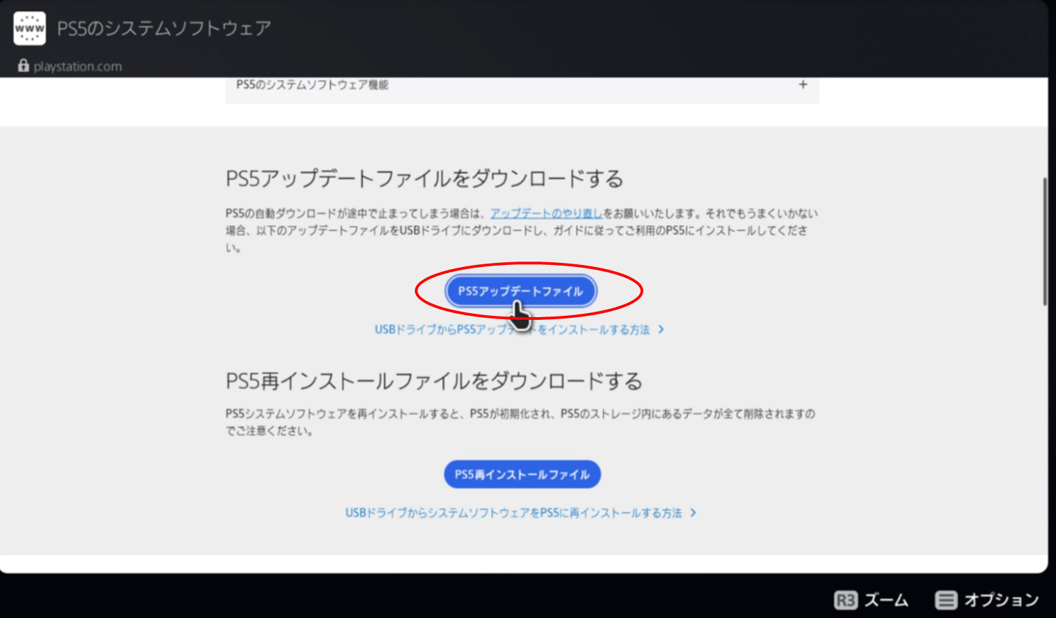1056x618 pixels.
Task: Click the R3 button icon
Action: (845, 600)
